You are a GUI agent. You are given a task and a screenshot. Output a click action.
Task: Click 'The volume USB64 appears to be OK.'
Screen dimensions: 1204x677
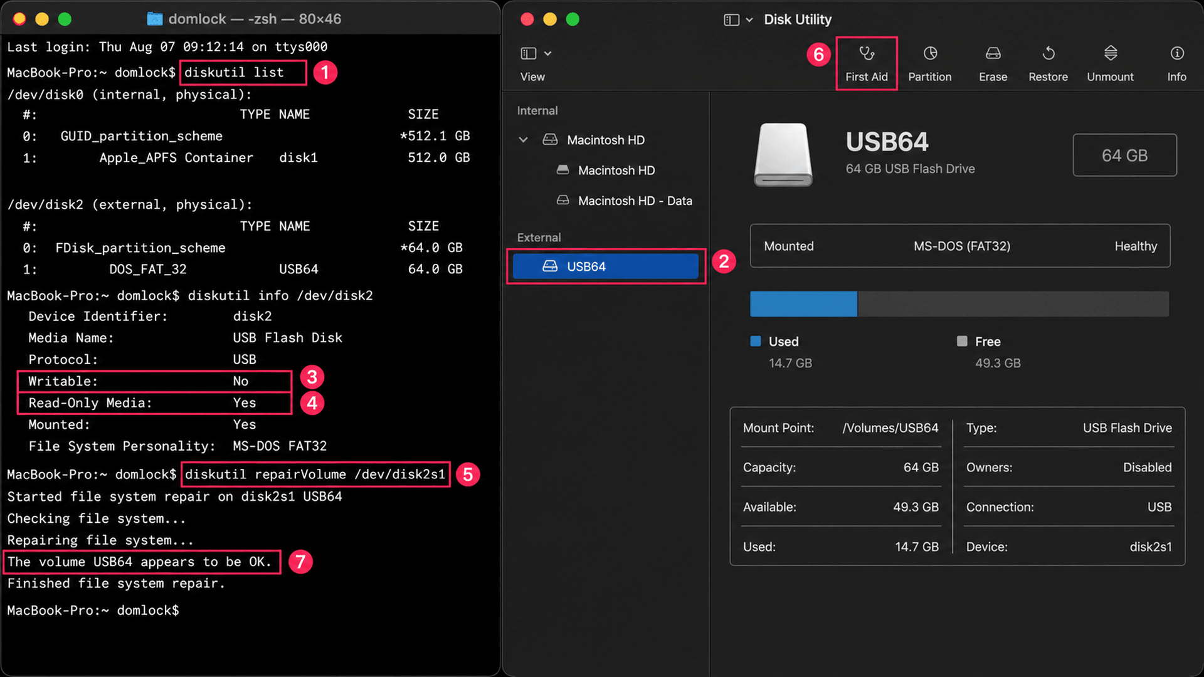[x=139, y=562]
